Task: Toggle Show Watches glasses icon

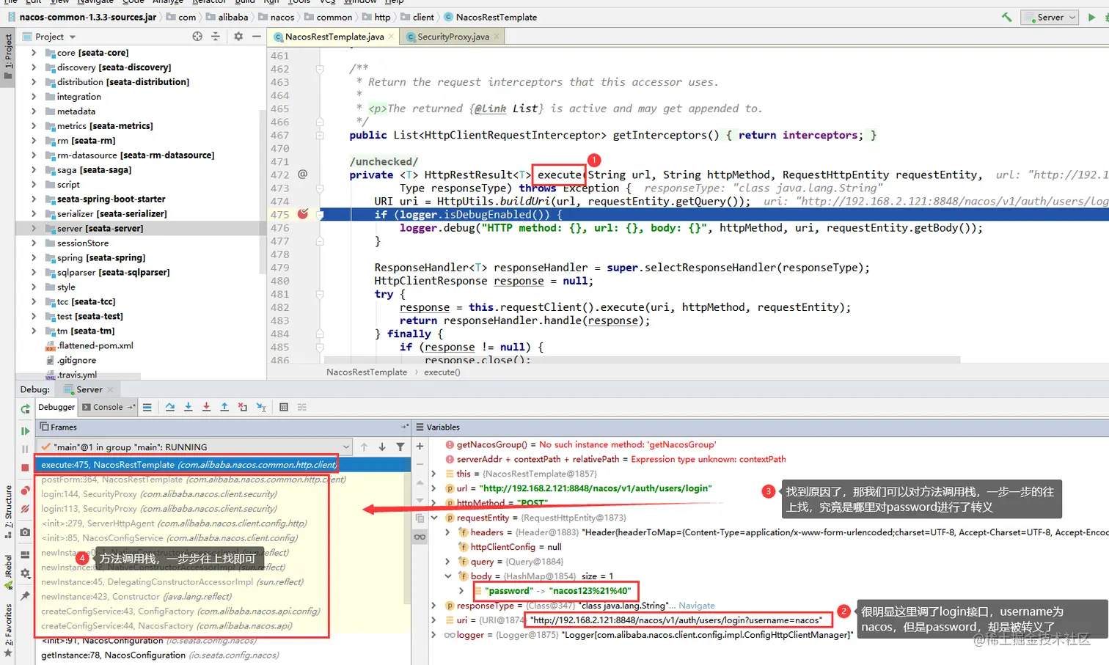Action: pos(420,537)
